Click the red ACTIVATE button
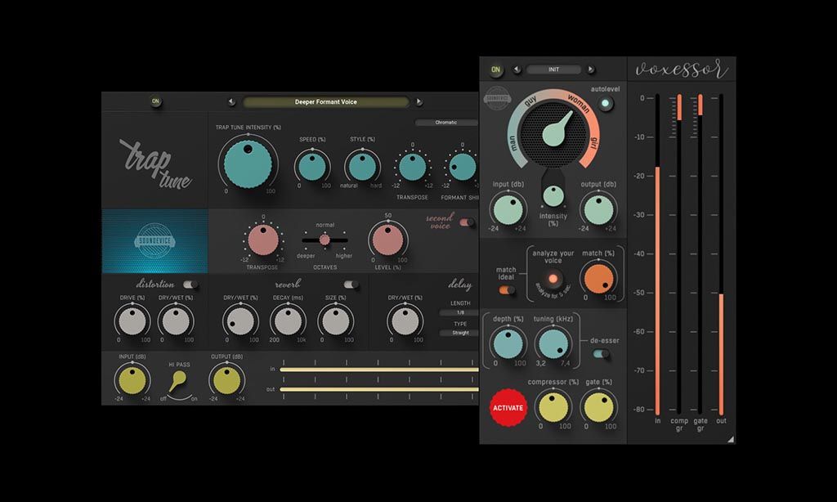The height and width of the screenshot is (502, 837). tap(508, 407)
